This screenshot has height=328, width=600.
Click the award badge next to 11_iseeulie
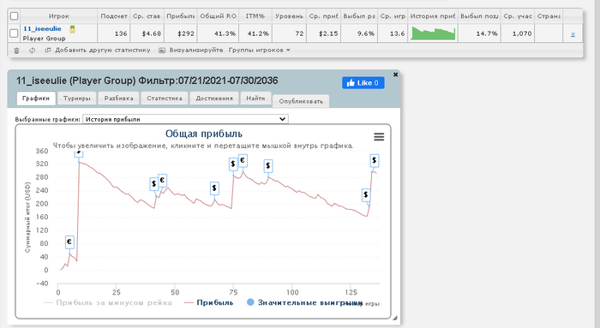coord(72,29)
